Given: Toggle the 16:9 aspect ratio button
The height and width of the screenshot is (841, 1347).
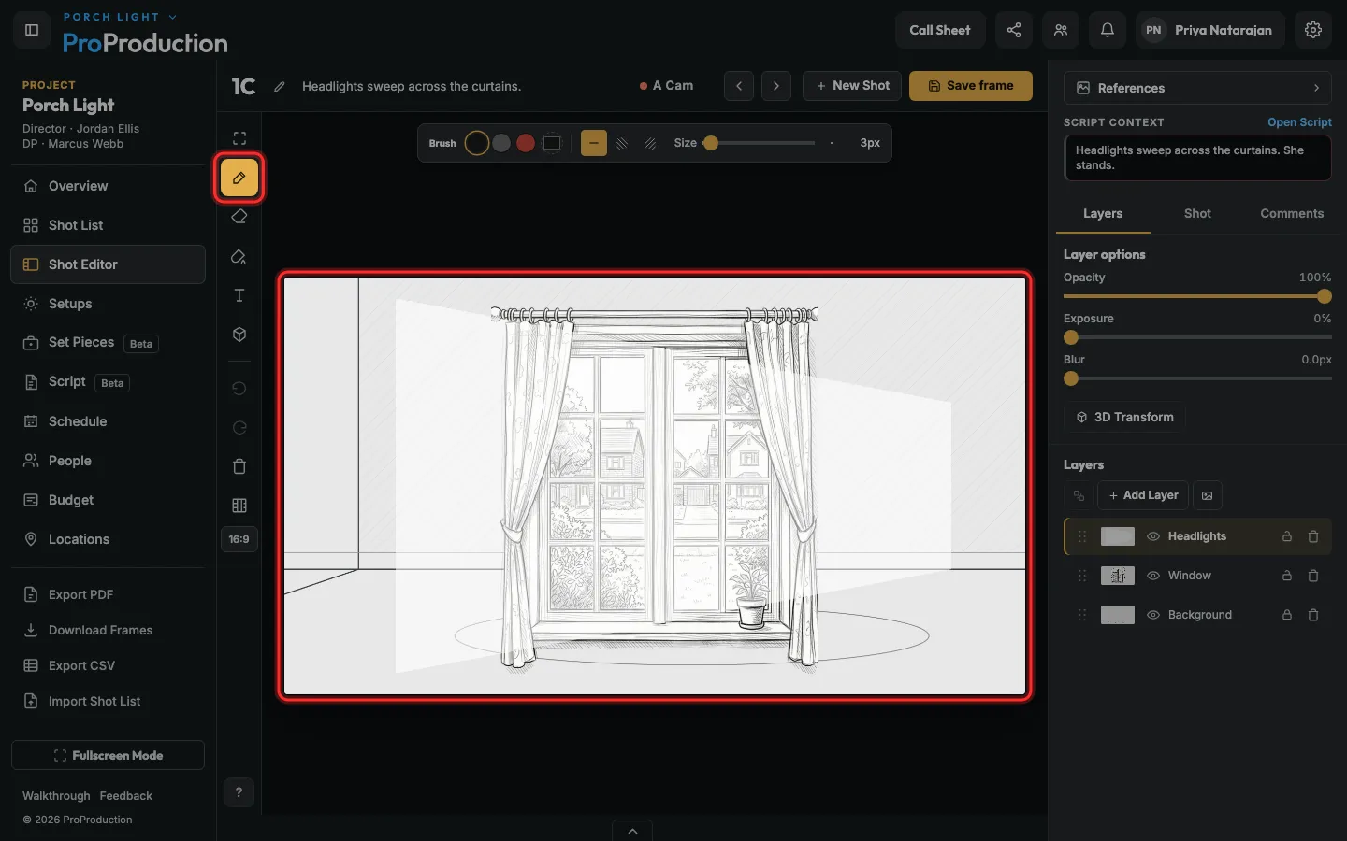Looking at the screenshot, I should (239, 539).
